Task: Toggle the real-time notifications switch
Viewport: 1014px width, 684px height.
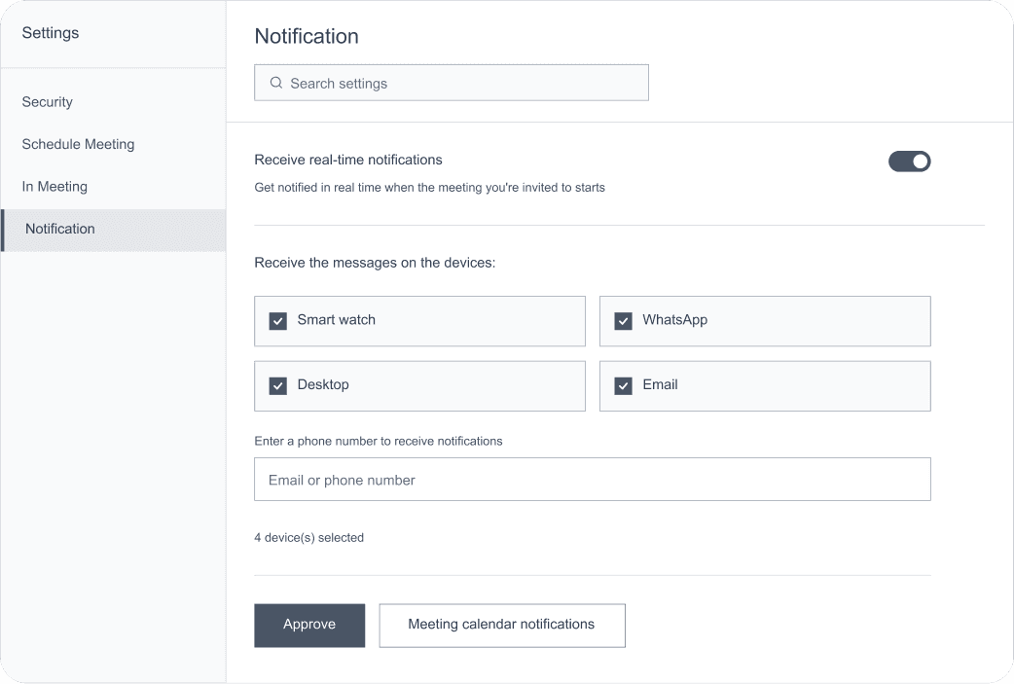Action: 909,162
